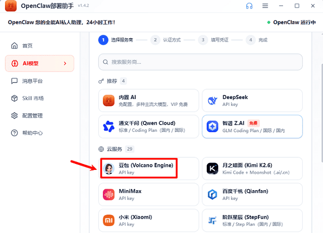The image size is (323, 233).
Task: Choose the MiniMax provider card
Action: tap(149, 194)
